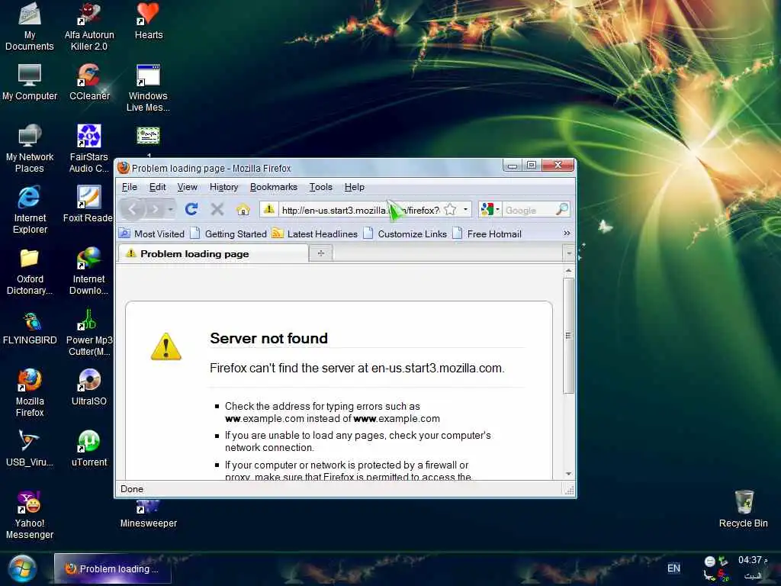The image size is (781, 586).
Task: Click the Firefox Back button
Action: tap(133, 209)
